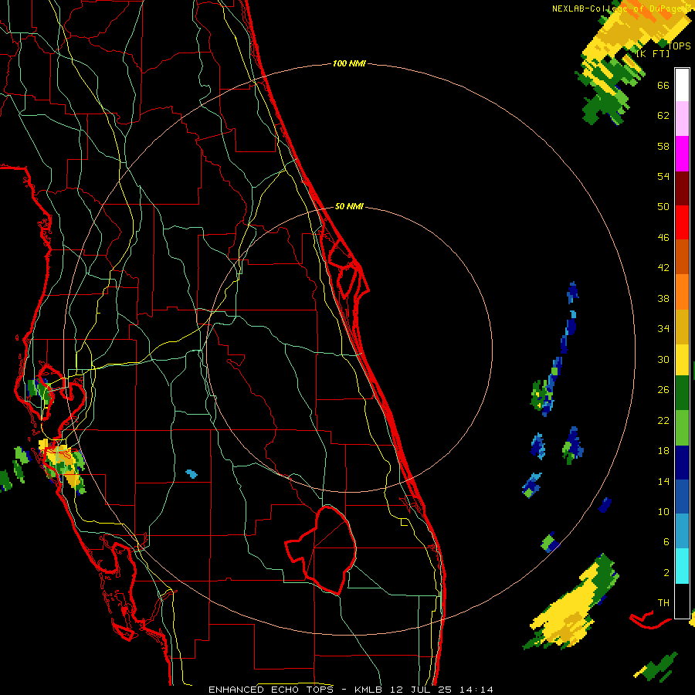The width and height of the screenshot is (695, 695).
Task: Click the '54' value on the legend
Action: (x=663, y=176)
